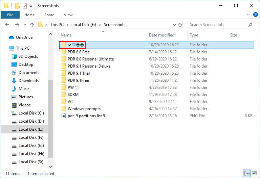
Task: Click the navigation pane scroll down arrow
Action: tap(50, 167)
